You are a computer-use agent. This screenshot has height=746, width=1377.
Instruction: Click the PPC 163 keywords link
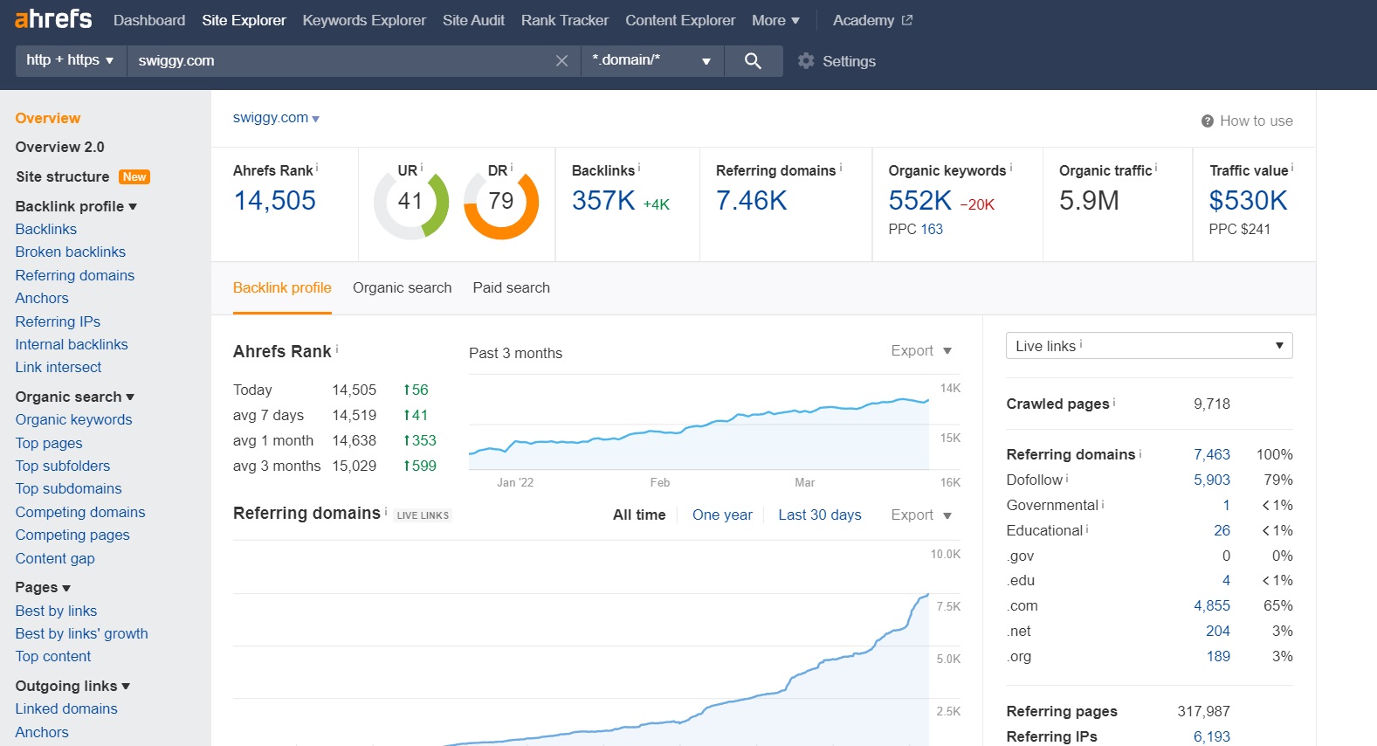click(932, 229)
